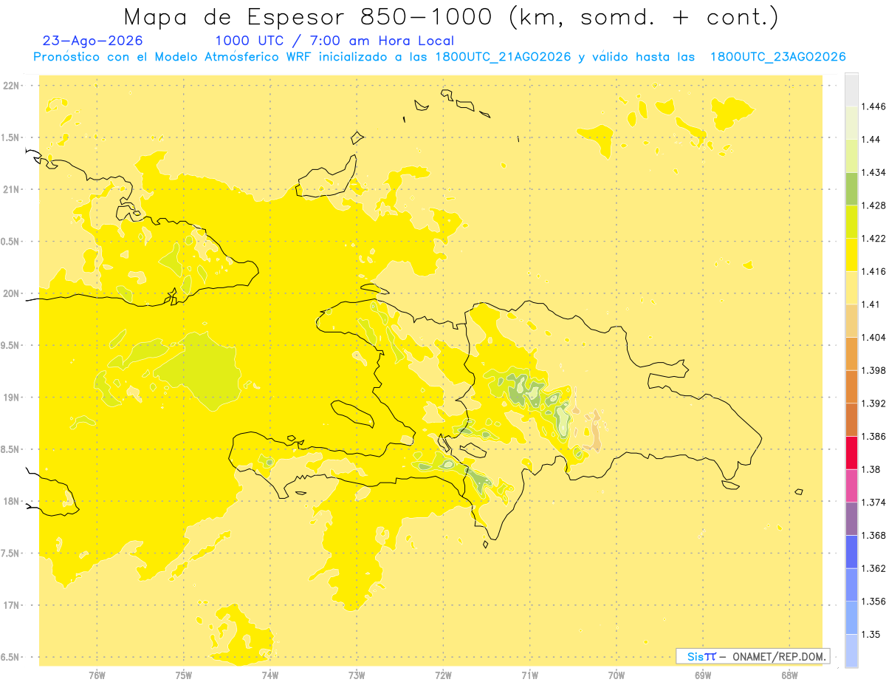Click the longitude axis label '74W'
886x685 pixels.
click(269, 675)
